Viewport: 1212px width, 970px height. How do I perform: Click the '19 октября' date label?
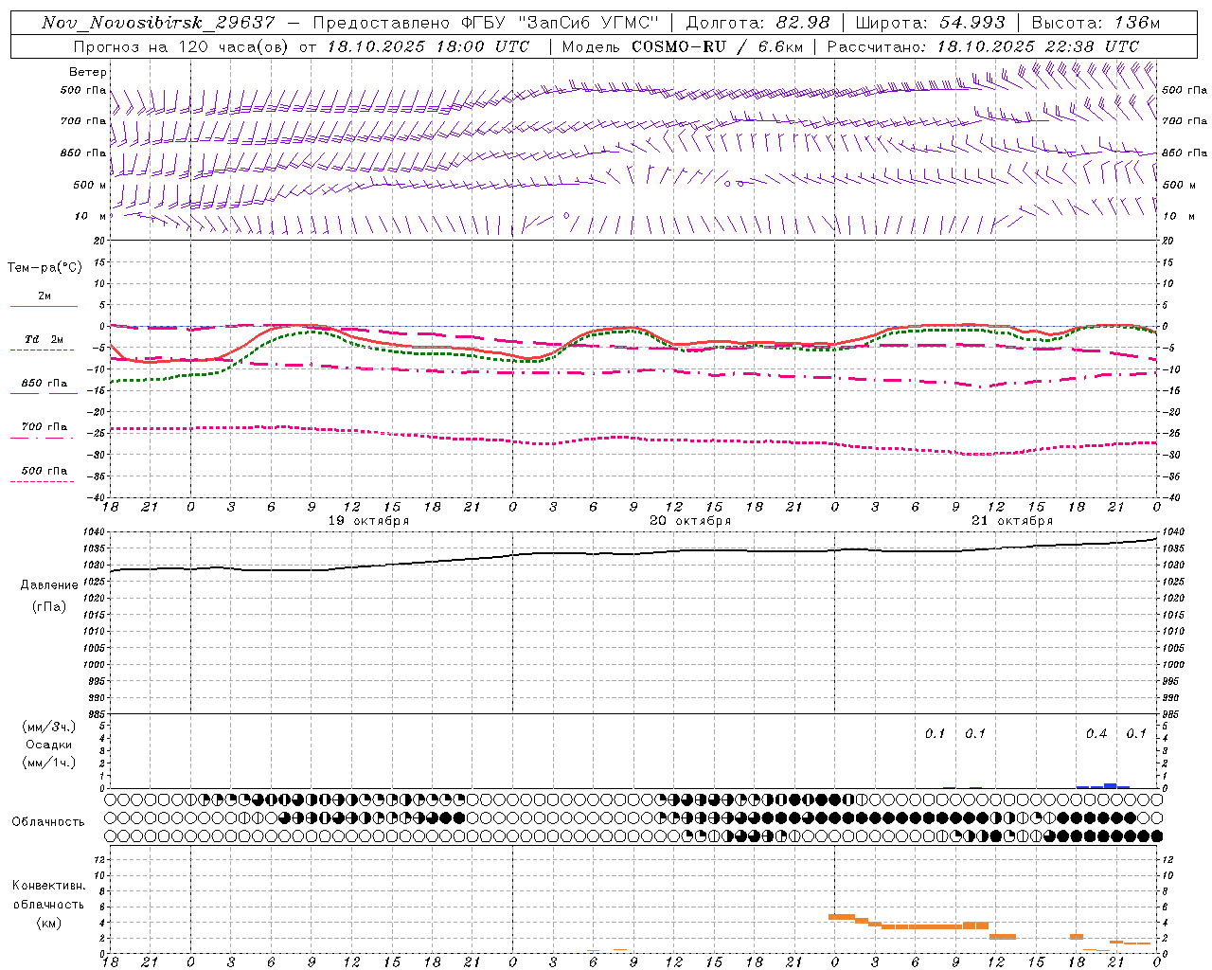(369, 521)
